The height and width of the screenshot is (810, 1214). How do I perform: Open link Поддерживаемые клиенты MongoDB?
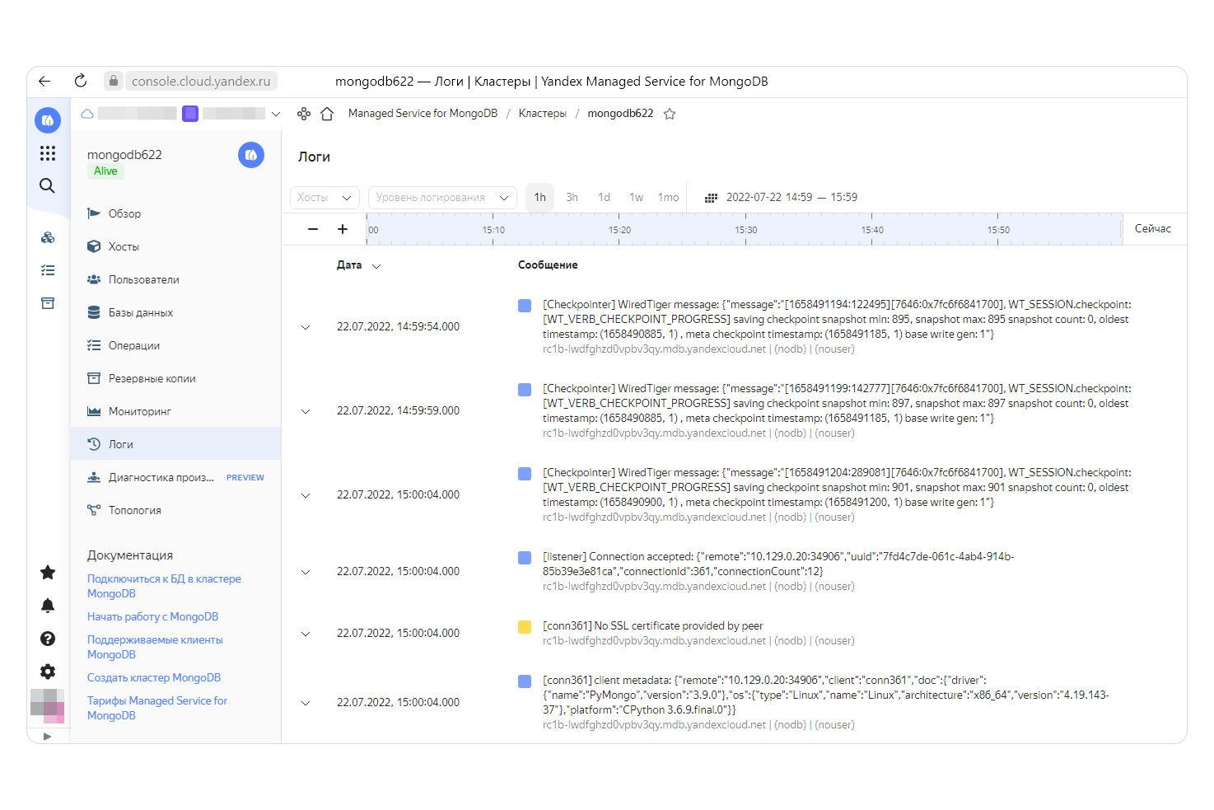155,647
